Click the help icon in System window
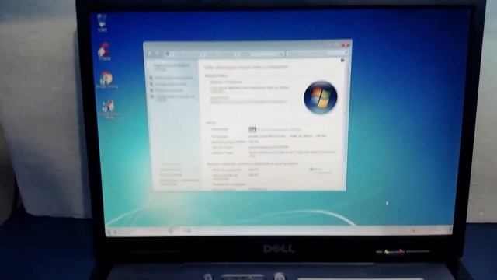The height and width of the screenshot is (280, 497). pyautogui.click(x=342, y=60)
